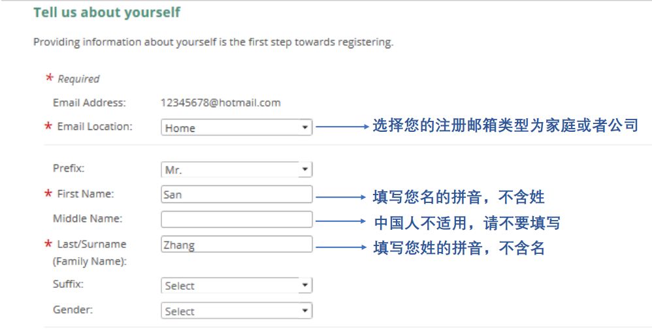652x329 pixels.
Task: Click the red asterisk beside Required legend
Action: point(49,78)
